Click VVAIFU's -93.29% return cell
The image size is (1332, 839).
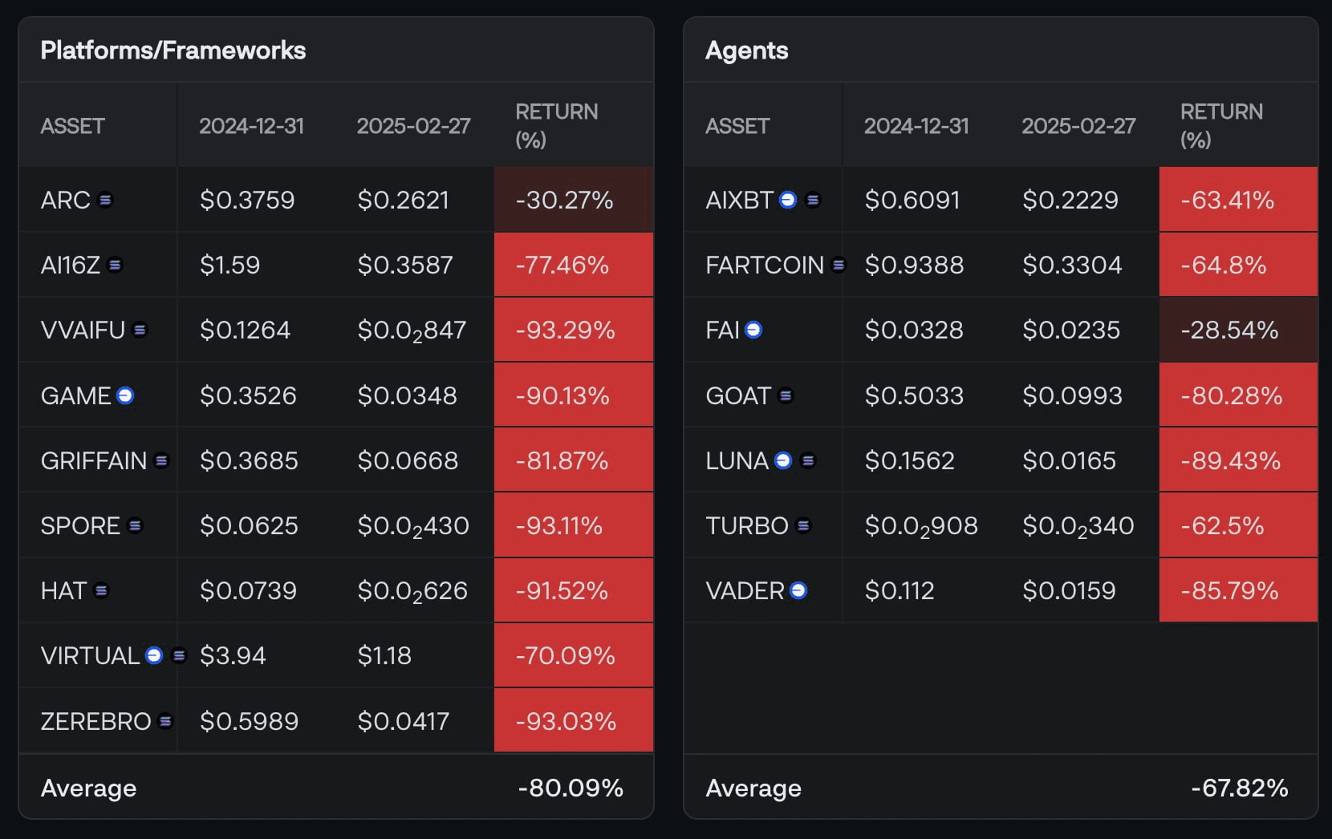[574, 330]
